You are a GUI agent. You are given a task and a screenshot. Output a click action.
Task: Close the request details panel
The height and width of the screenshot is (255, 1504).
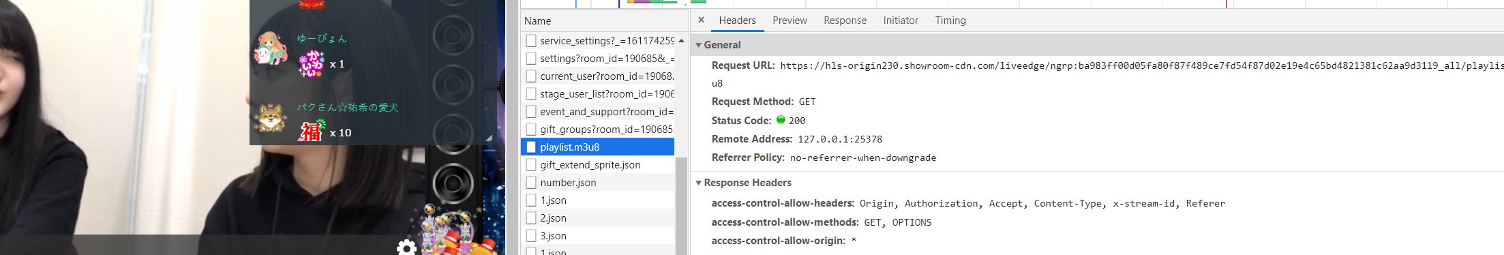click(x=701, y=20)
